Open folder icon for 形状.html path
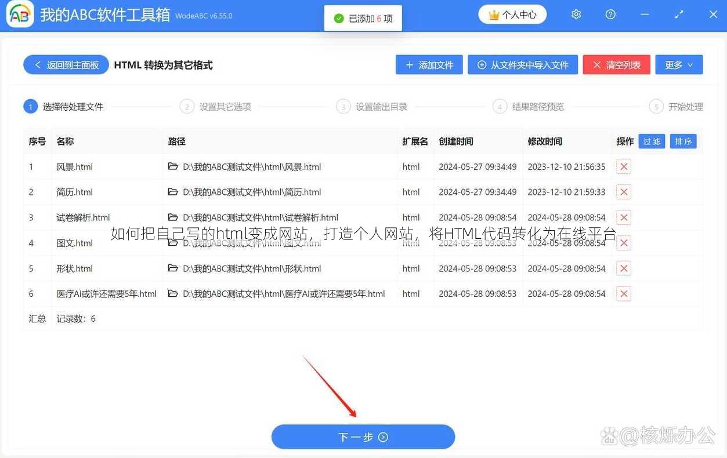Image resolution: width=727 pixels, height=458 pixels. coord(173,268)
